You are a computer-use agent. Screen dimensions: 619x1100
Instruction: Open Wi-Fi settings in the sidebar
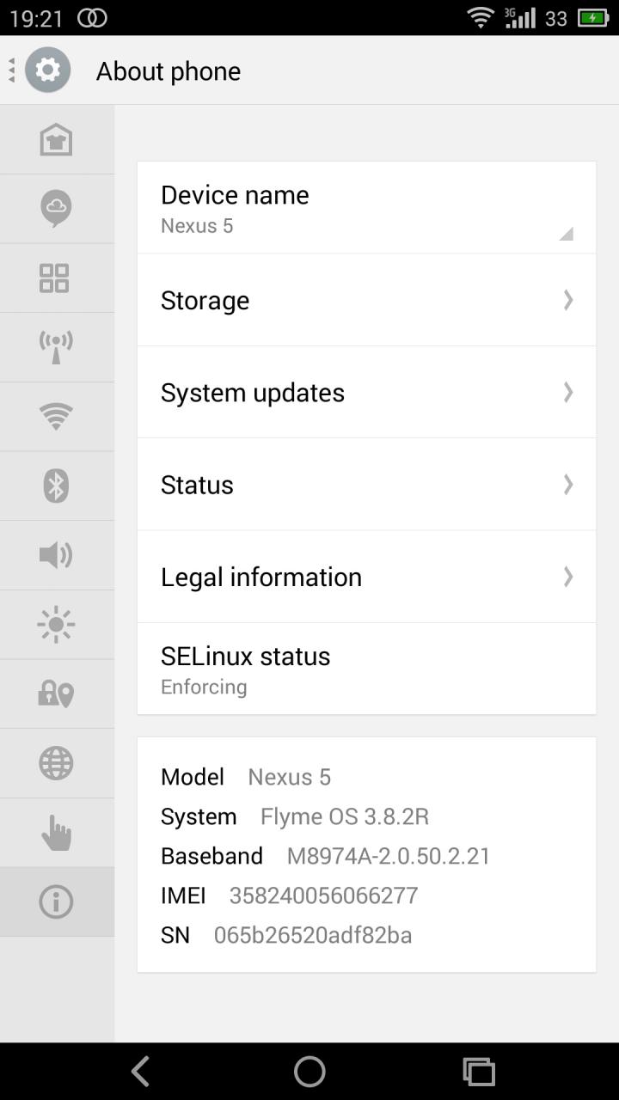click(x=56, y=417)
